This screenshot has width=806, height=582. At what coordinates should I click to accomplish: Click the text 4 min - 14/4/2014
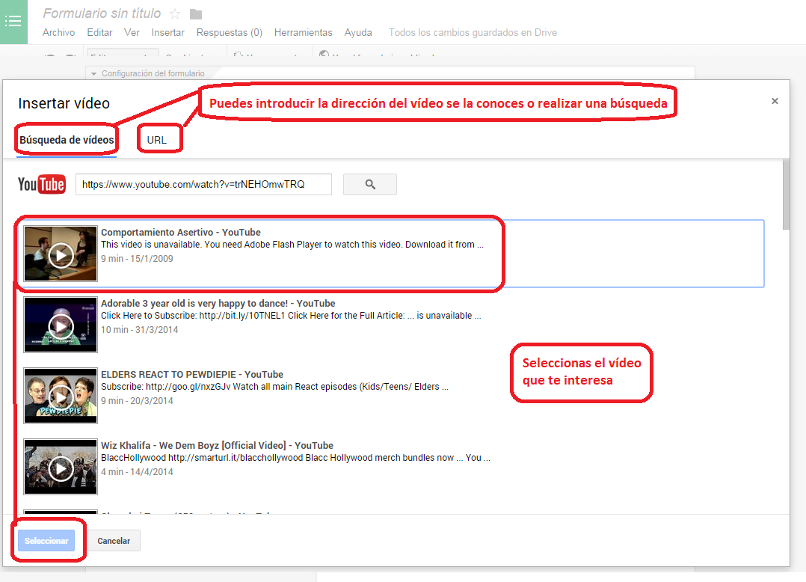[137, 471]
